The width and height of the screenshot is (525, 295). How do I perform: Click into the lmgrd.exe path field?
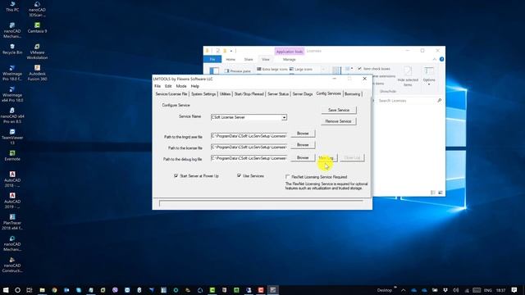tap(249, 136)
